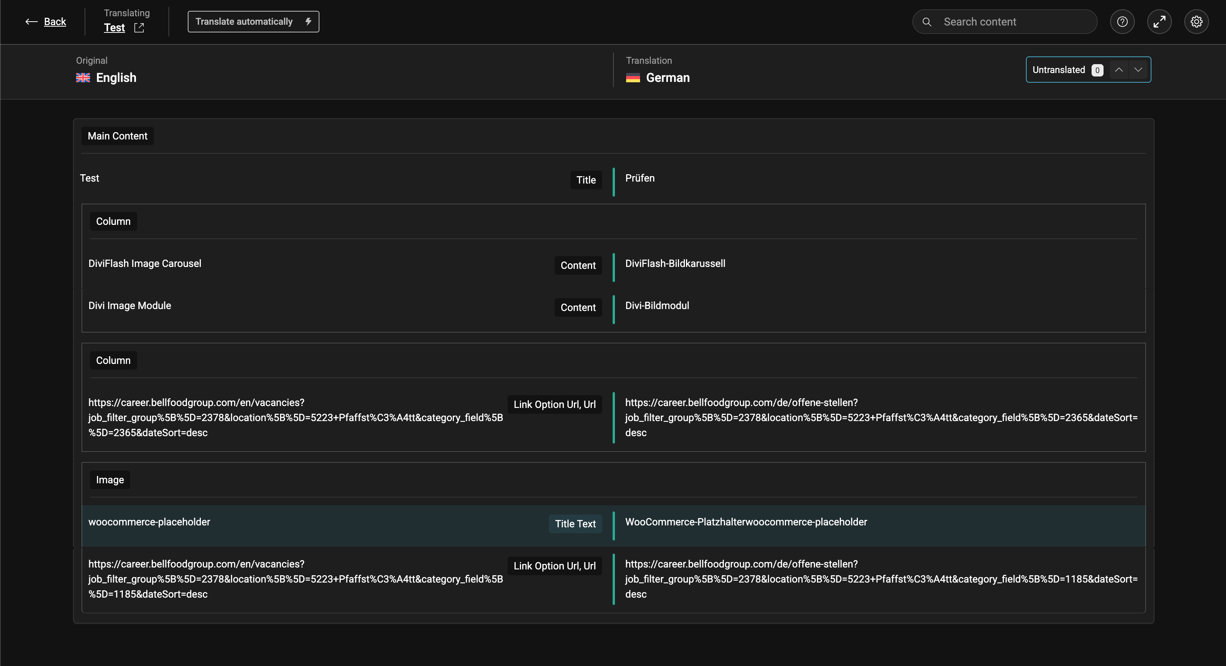Click the lightning bolt auto-translate icon

click(308, 21)
